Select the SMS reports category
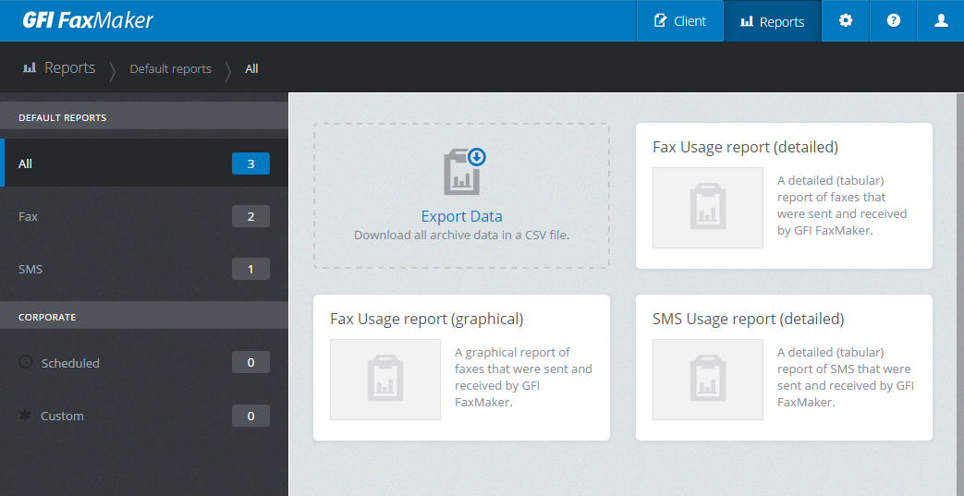This screenshot has height=496, width=964. [144, 269]
